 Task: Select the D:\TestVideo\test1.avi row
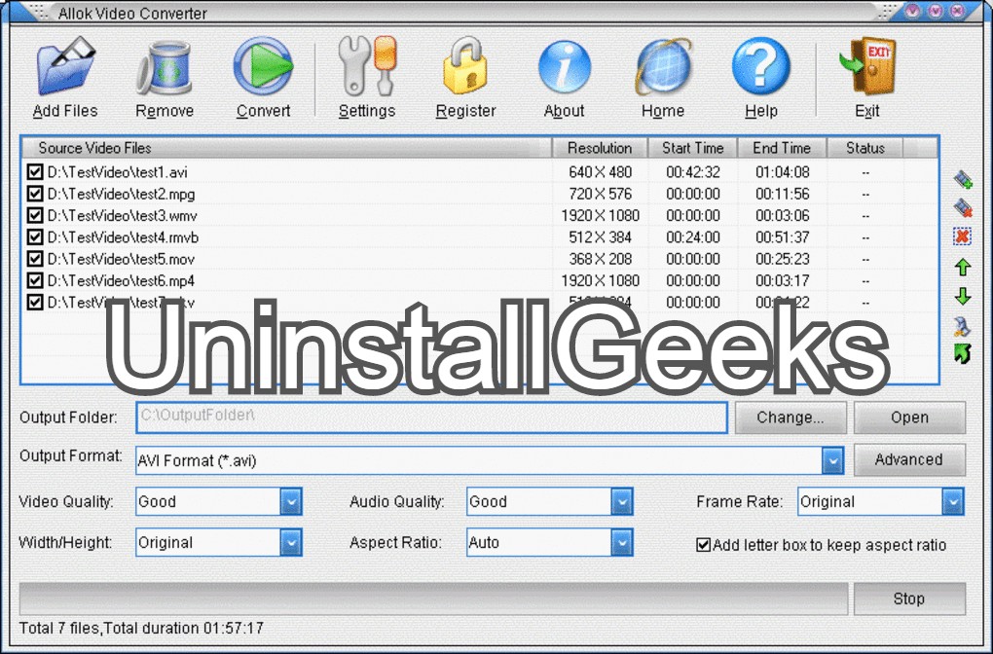480,171
